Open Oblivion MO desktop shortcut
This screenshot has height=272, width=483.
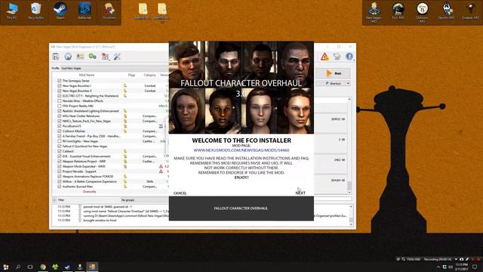click(x=423, y=12)
